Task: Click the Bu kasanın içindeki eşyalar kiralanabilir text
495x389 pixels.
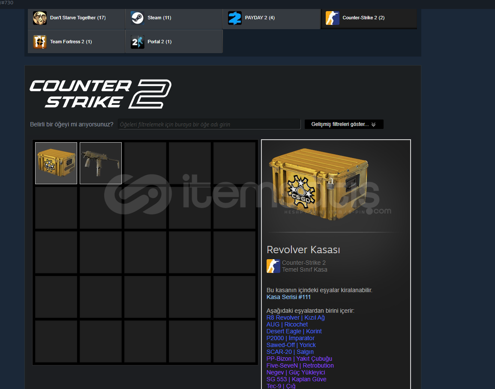Action: coord(319,290)
